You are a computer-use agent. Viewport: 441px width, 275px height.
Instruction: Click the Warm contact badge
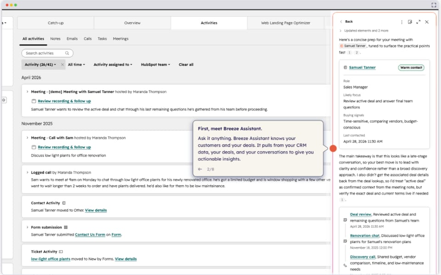(411, 68)
